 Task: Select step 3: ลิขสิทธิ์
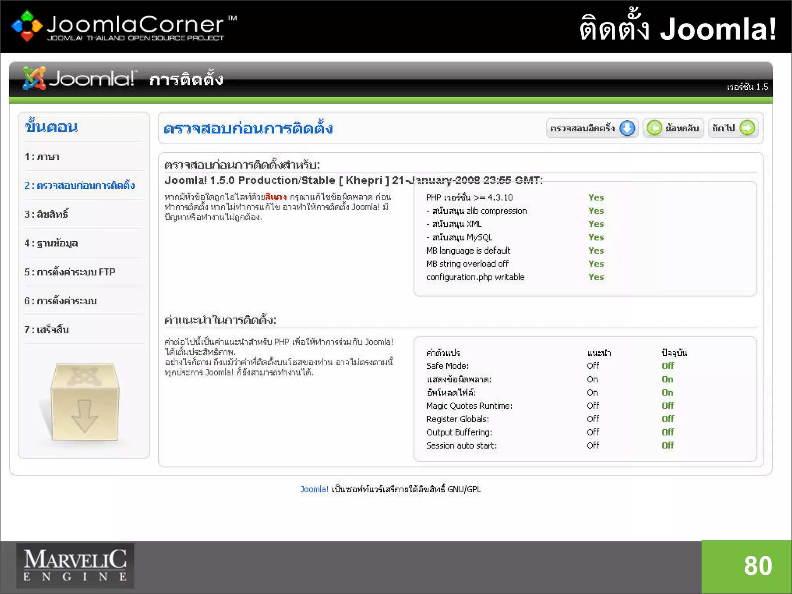point(46,214)
